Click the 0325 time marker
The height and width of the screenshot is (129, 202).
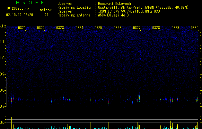[x=98, y=28]
